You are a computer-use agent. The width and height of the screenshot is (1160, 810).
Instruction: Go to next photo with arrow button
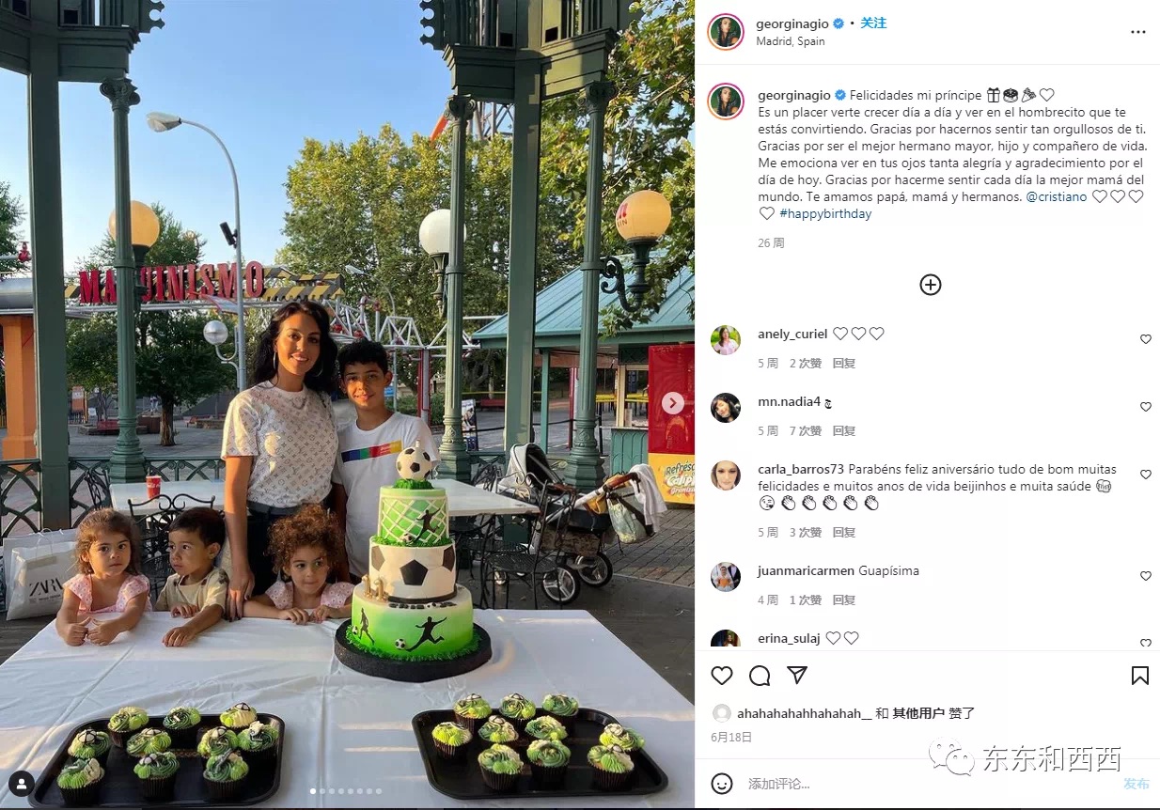click(x=672, y=403)
